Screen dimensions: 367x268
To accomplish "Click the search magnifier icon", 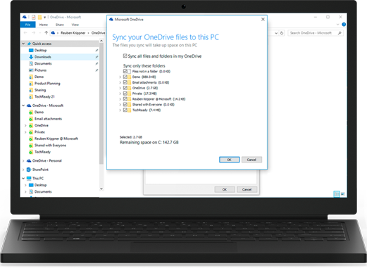I will tap(340, 33).
